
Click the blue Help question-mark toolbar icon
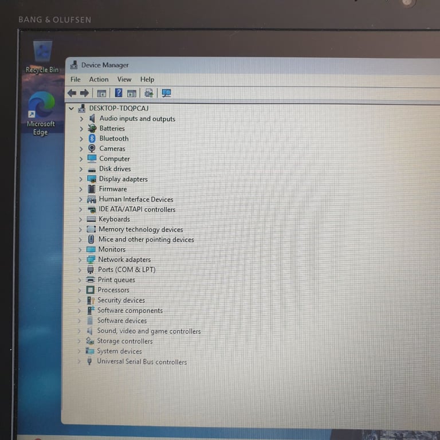(119, 93)
